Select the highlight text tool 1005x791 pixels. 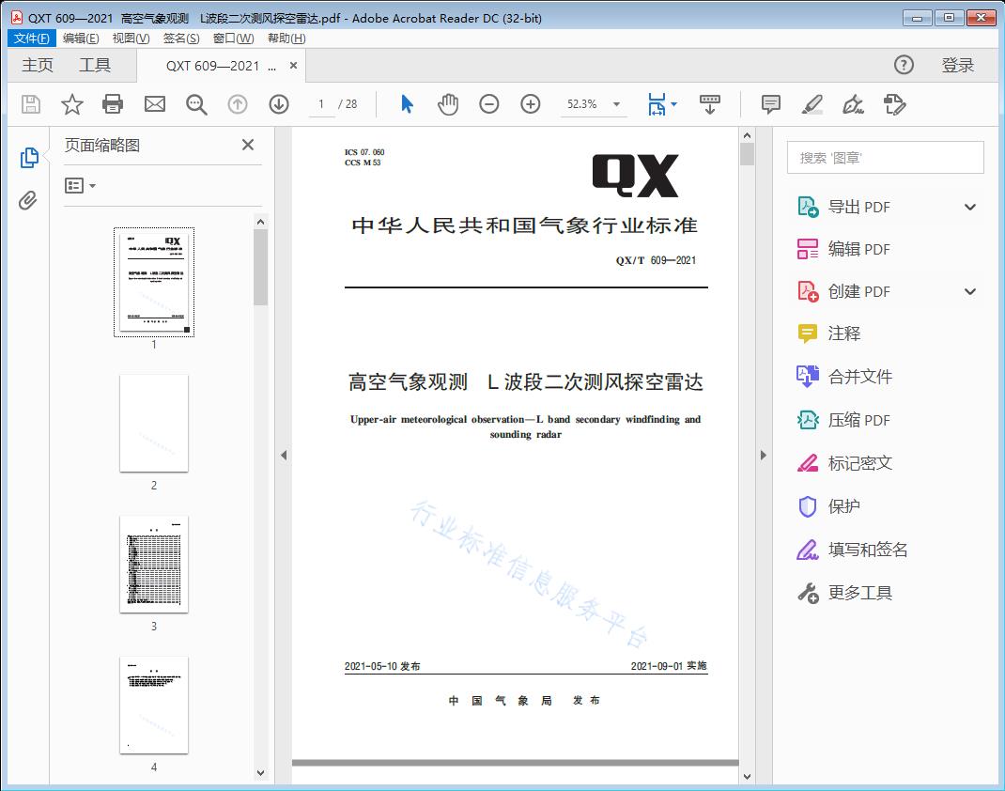click(812, 104)
